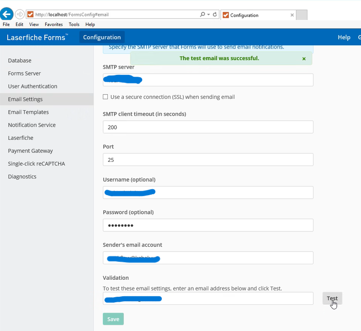Click the SMTP server input field
This screenshot has width=361, height=331.
pyautogui.click(x=208, y=80)
